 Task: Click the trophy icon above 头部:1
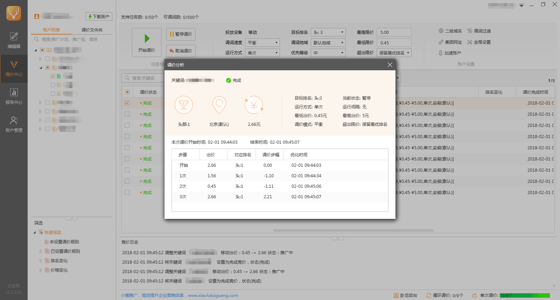(184, 105)
